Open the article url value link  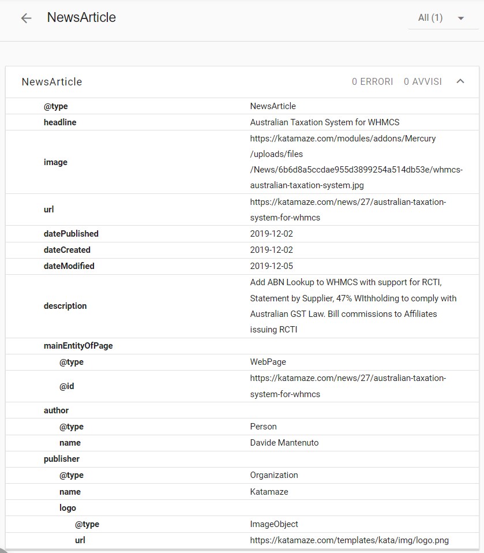(x=348, y=210)
